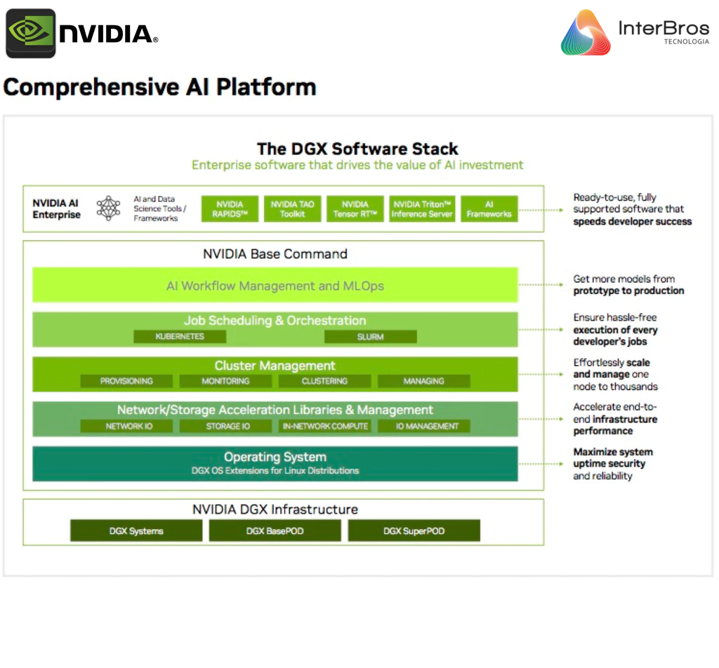Click the Cluster Management heading
The width and height of the screenshot is (719, 668).
coord(275,366)
